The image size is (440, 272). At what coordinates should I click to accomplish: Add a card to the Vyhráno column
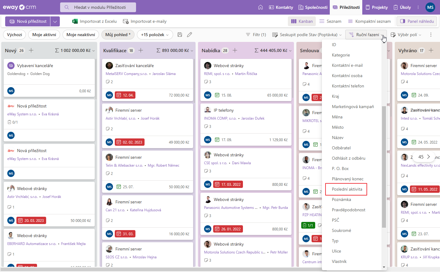431,50
